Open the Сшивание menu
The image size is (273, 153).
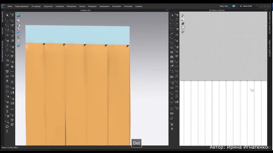click(x=60, y=6)
